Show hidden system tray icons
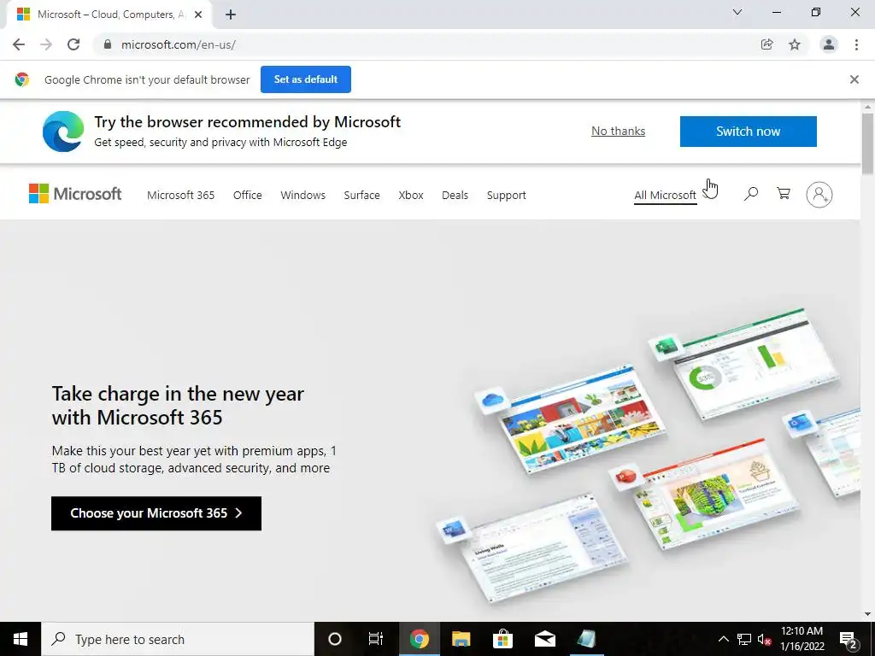The width and height of the screenshot is (875, 656). pos(723,639)
